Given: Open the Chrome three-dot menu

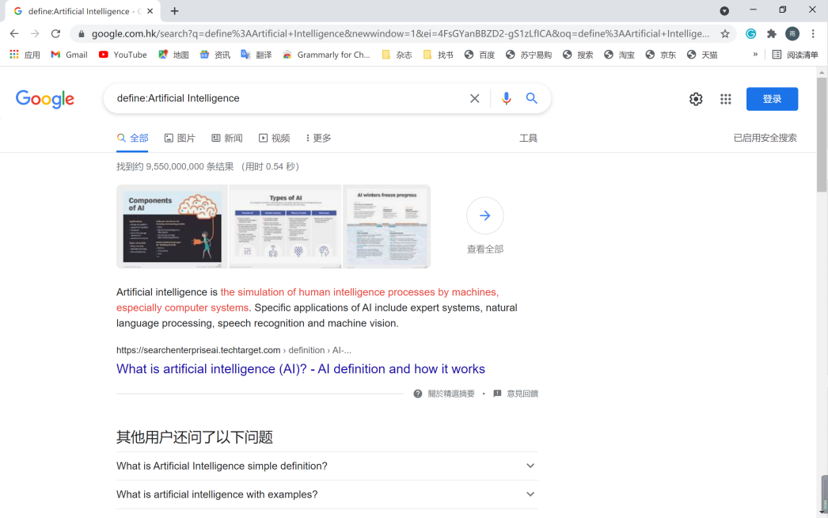Looking at the screenshot, I should tap(813, 33).
